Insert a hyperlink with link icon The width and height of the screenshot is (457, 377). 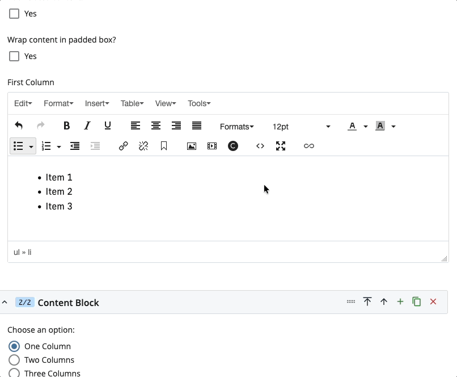[x=123, y=146]
